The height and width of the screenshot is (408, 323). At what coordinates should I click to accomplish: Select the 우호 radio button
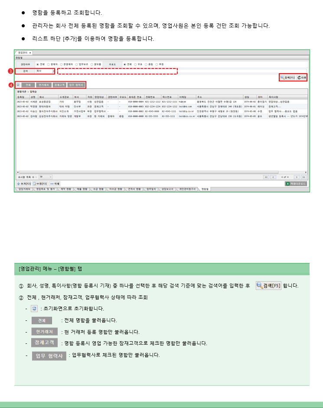tap(135, 64)
